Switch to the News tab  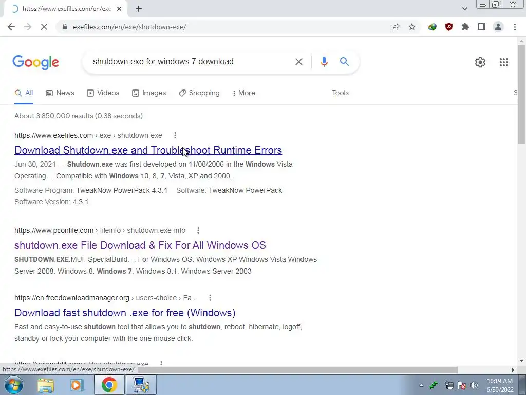click(x=60, y=93)
